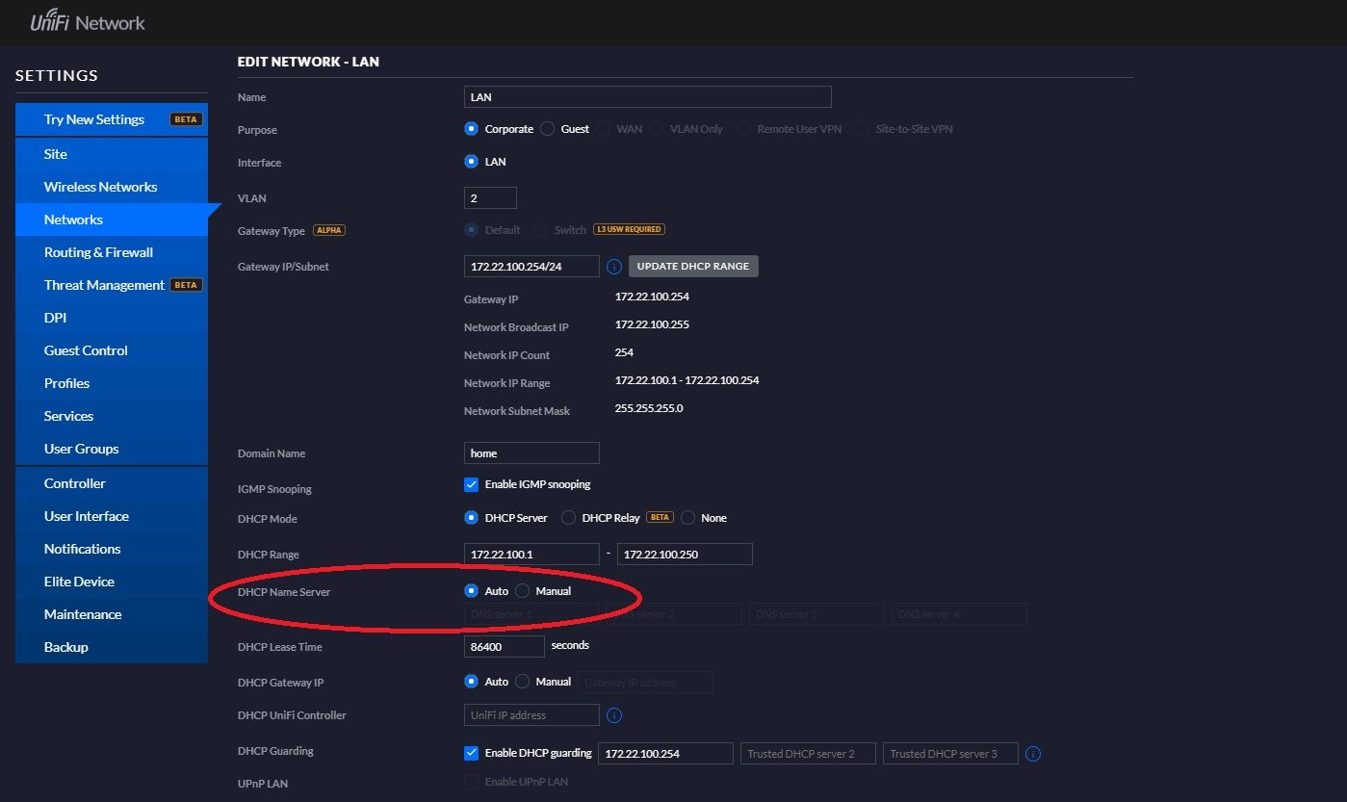Image resolution: width=1347 pixels, height=802 pixels.
Task: Click info icon beside Gateway IP/Subnet field
Action: (613, 267)
